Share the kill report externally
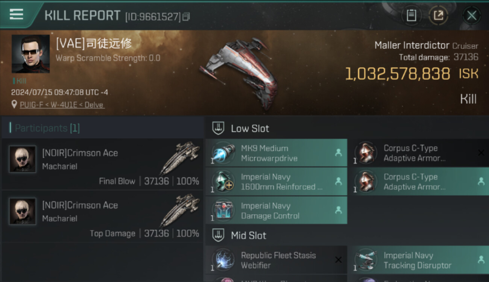 (439, 15)
